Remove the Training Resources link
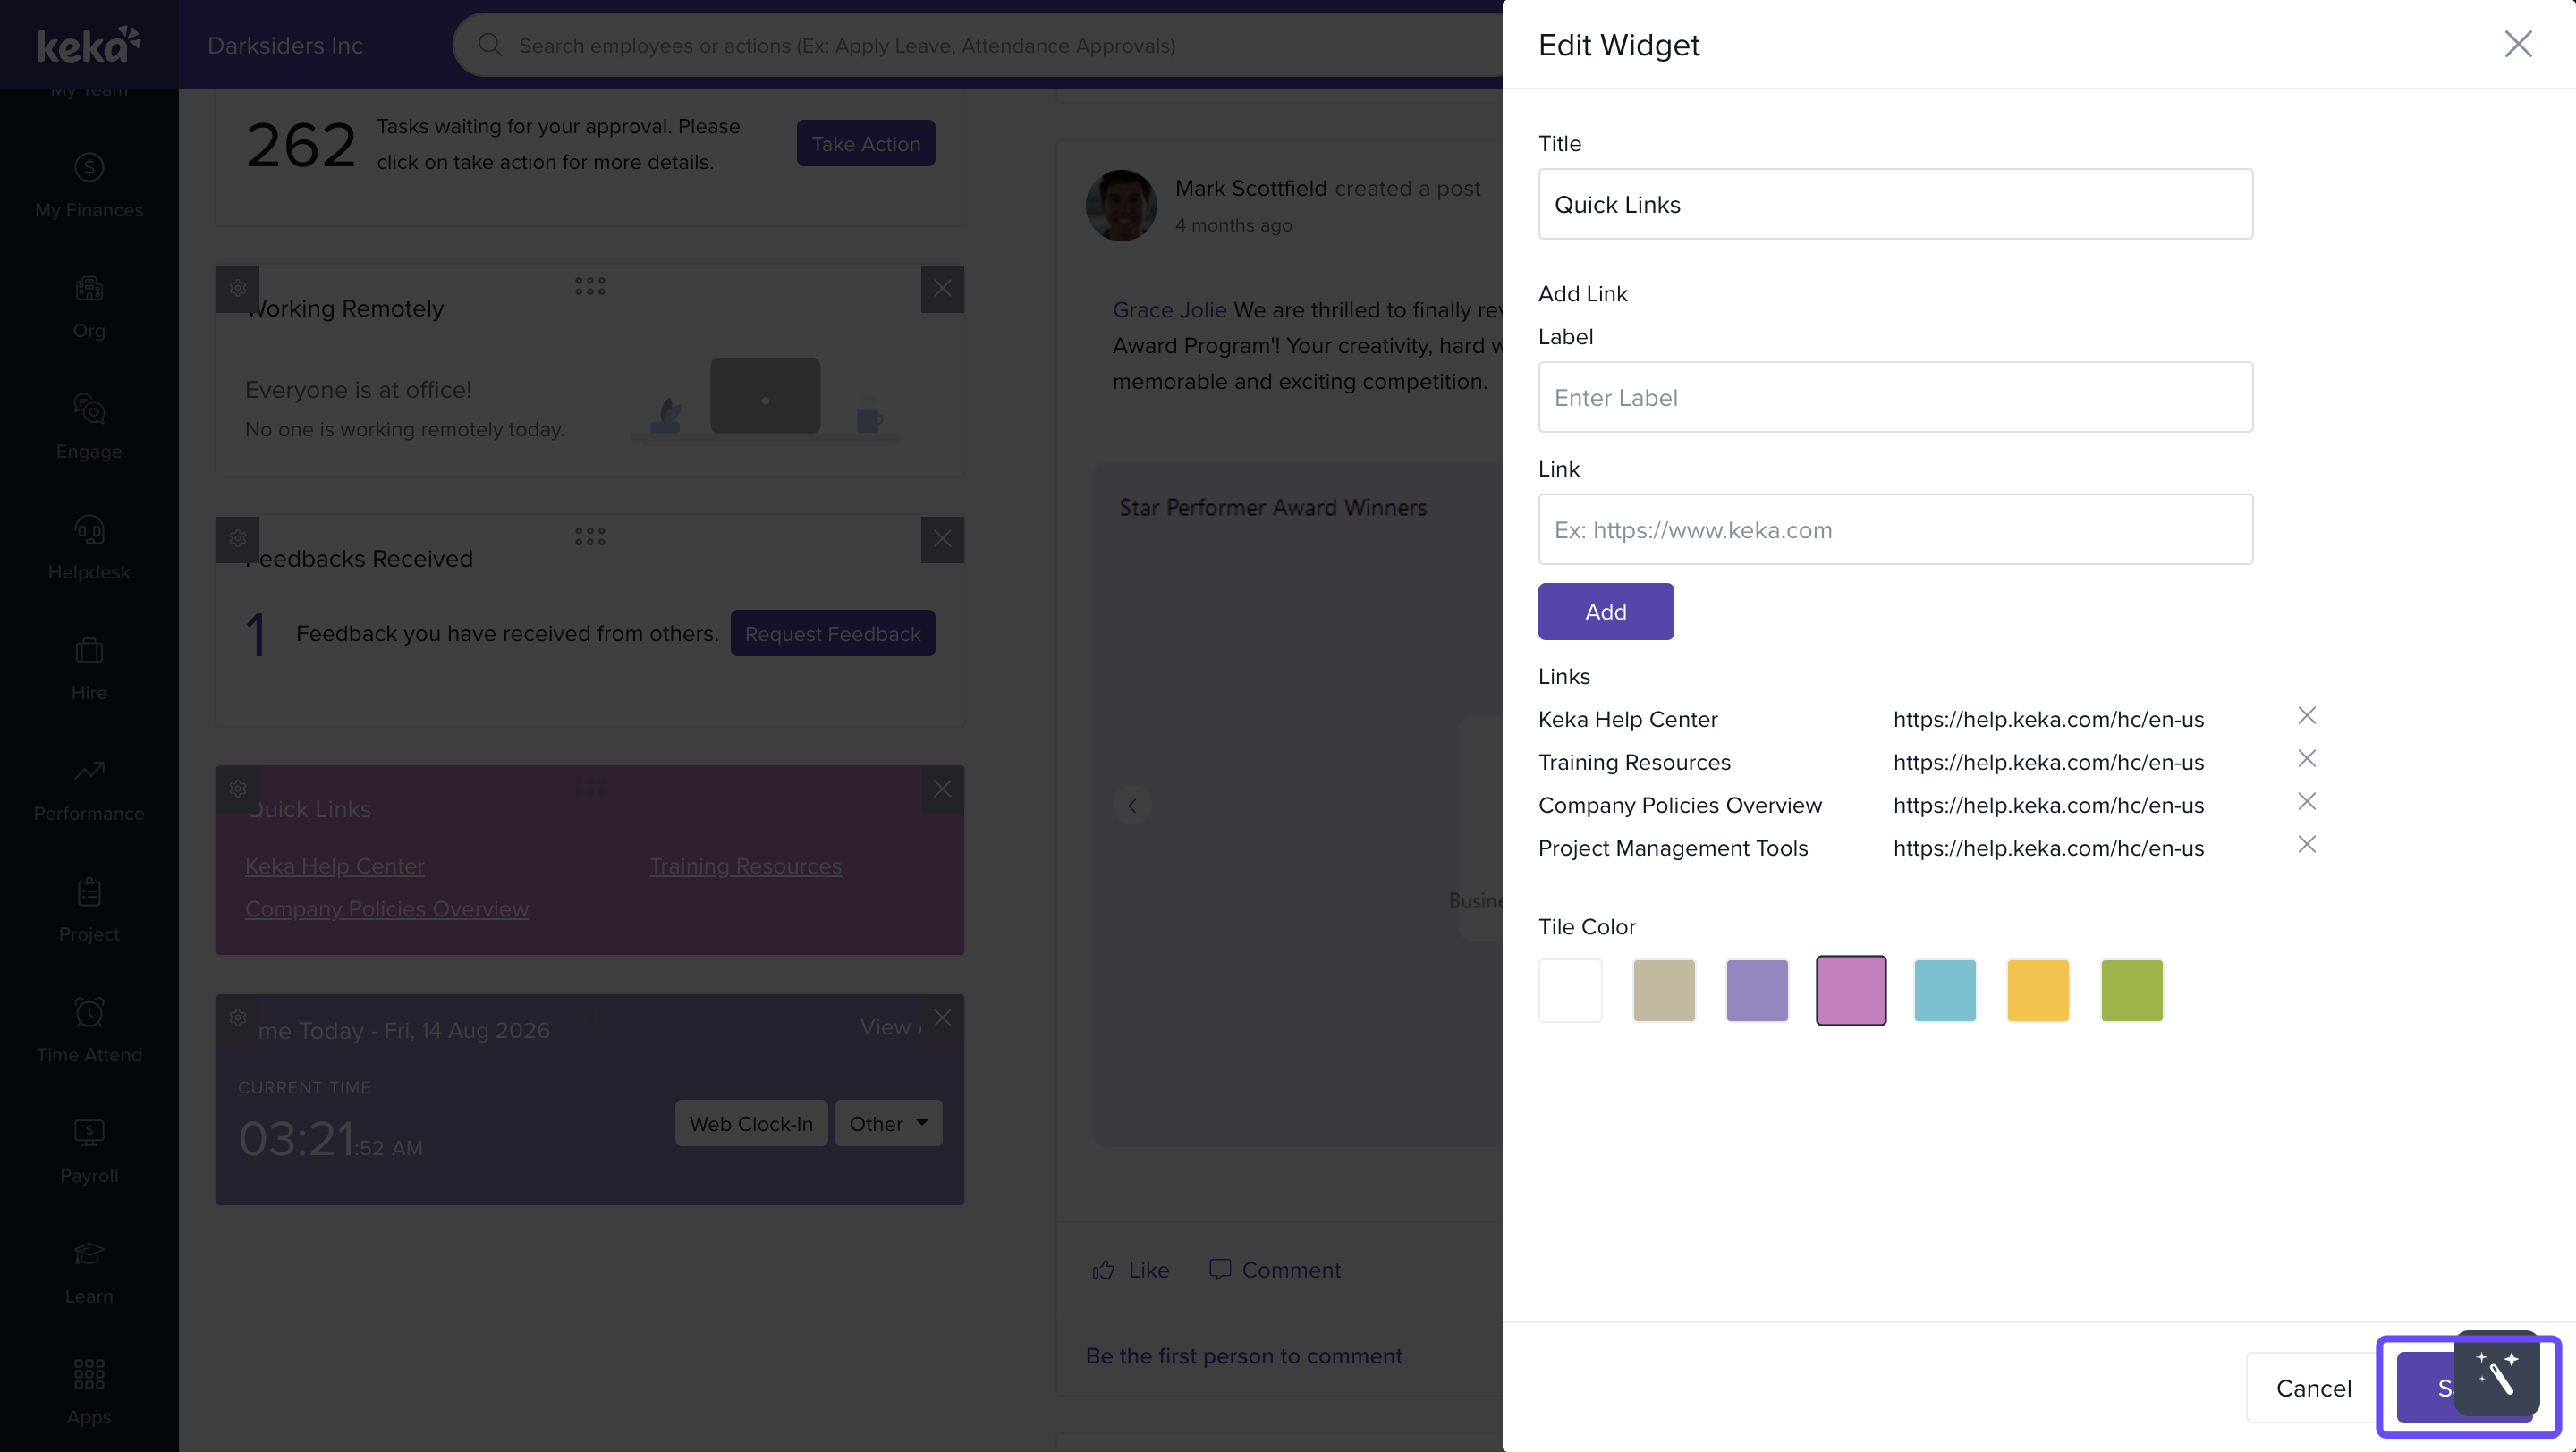The width and height of the screenshot is (2576, 1452). point(2306,758)
